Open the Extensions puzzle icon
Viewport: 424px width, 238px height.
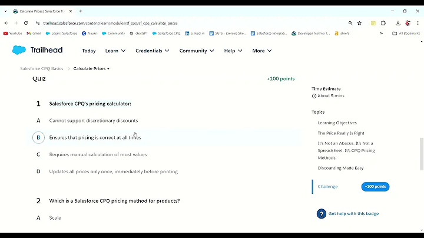[x=383, y=23]
